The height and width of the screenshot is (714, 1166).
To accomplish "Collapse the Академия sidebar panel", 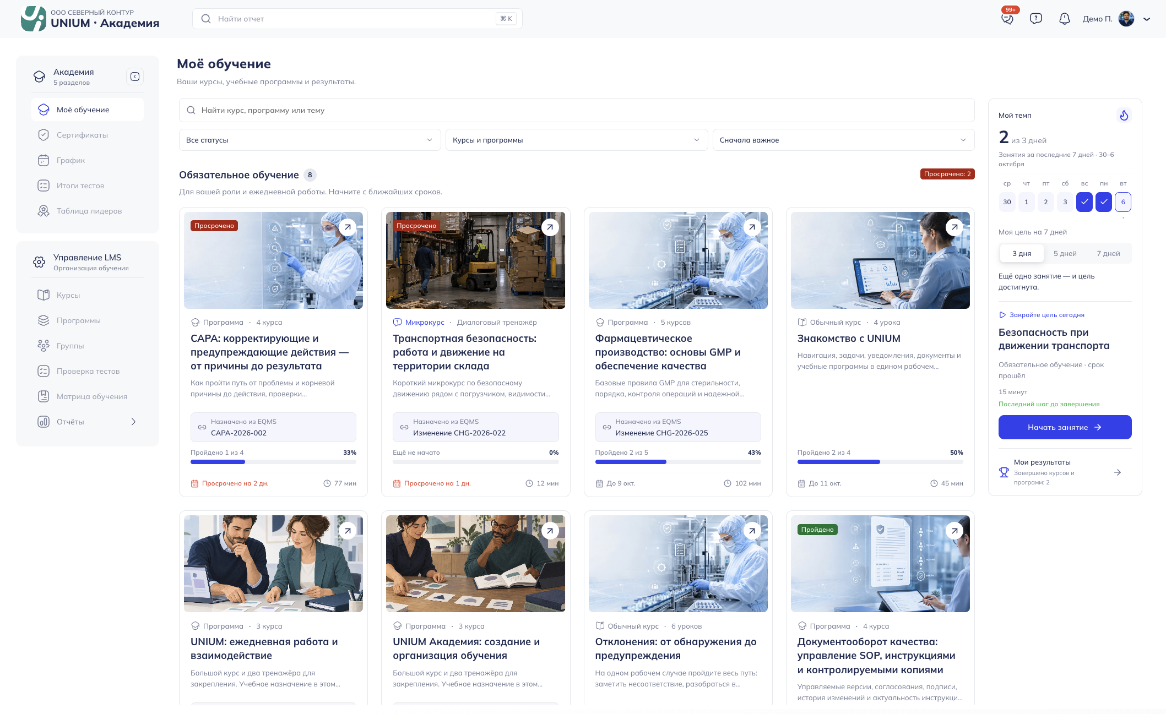I will click(135, 77).
